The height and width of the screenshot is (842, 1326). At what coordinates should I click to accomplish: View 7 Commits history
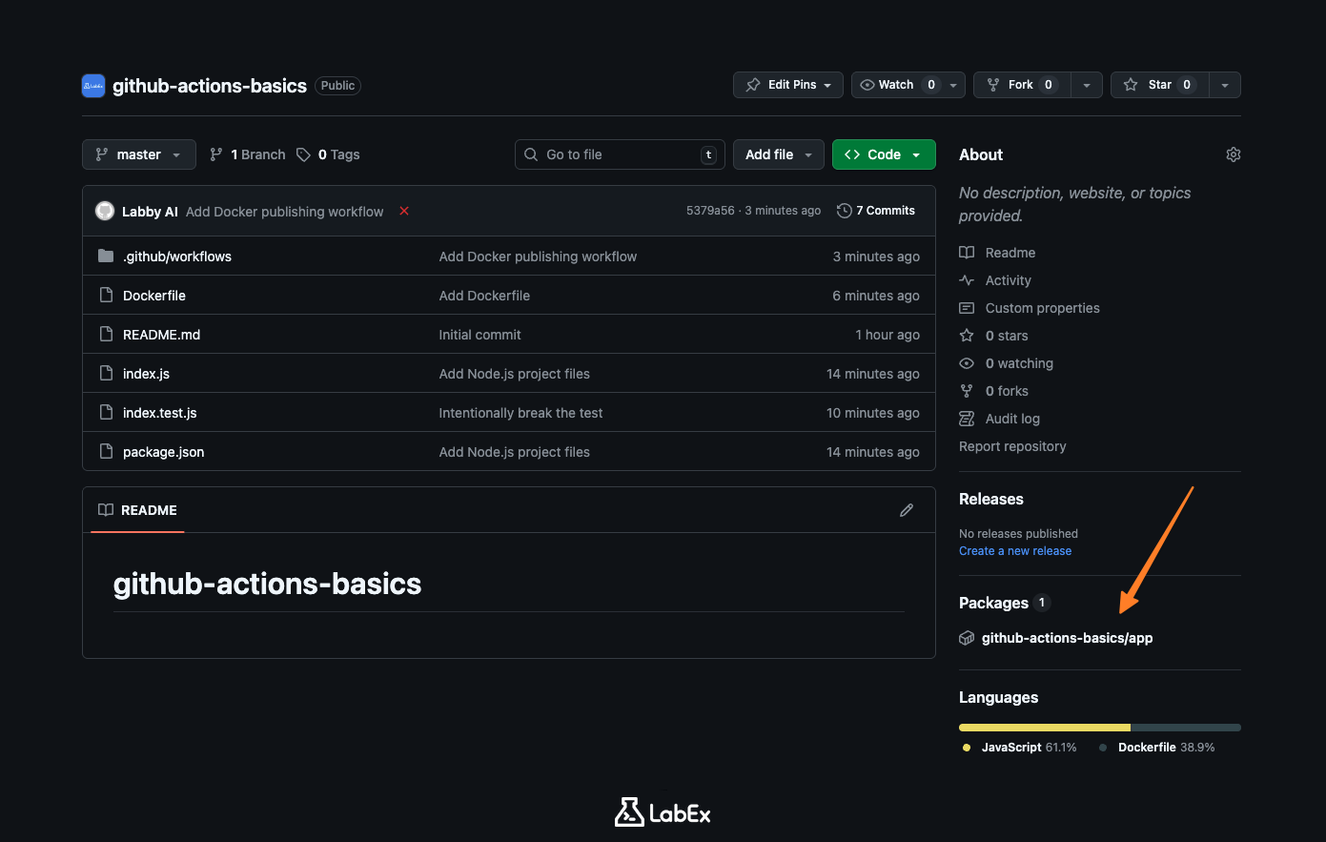[x=876, y=211]
